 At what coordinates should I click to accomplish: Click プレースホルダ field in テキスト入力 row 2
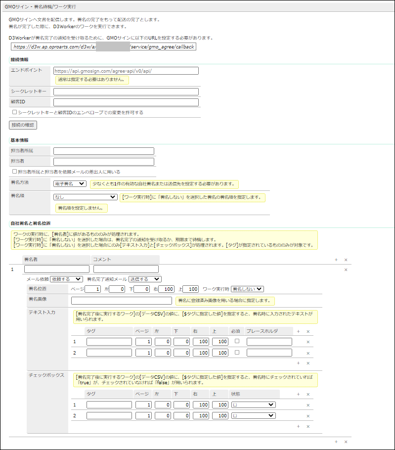coord(269,353)
